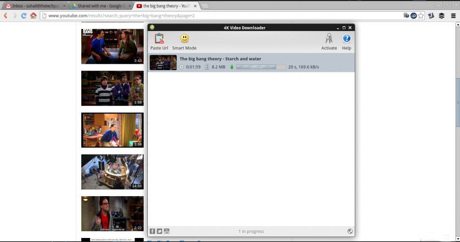Close the YouTube tab
This screenshot has width=460, height=242.
coord(195,6)
